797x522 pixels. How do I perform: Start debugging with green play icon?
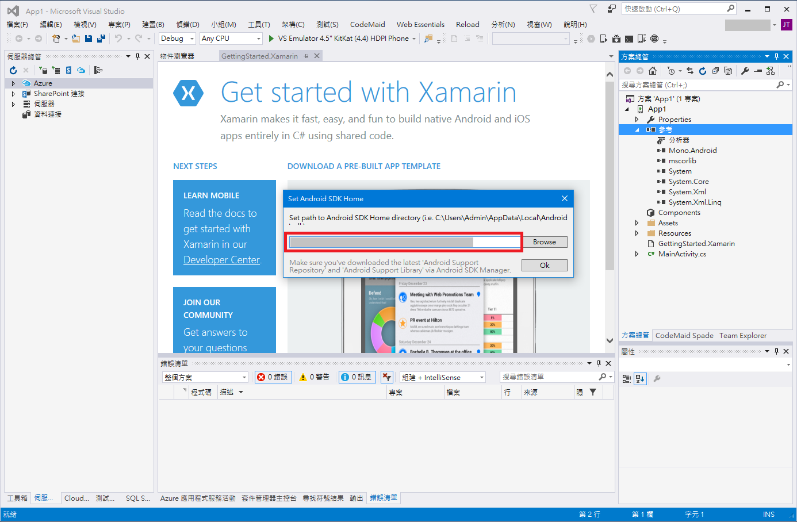pyautogui.click(x=271, y=39)
